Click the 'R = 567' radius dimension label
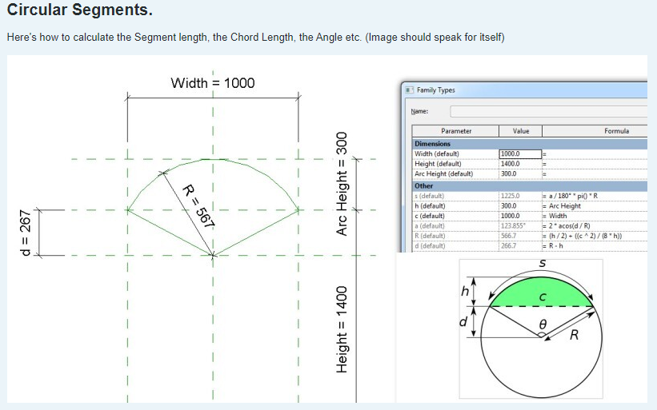Image resolution: width=657 pixels, height=410 pixels. coord(198,206)
